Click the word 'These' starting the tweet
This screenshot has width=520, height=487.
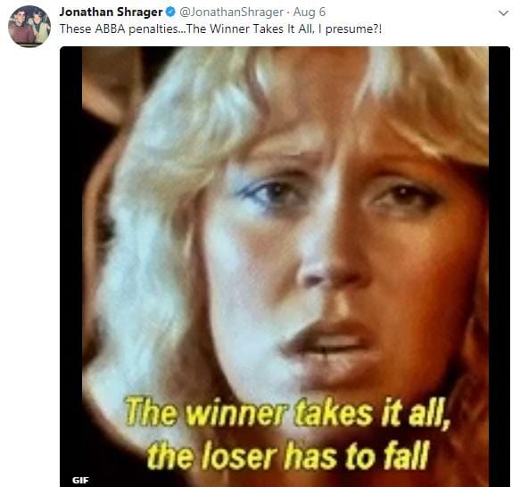tap(76, 29)
